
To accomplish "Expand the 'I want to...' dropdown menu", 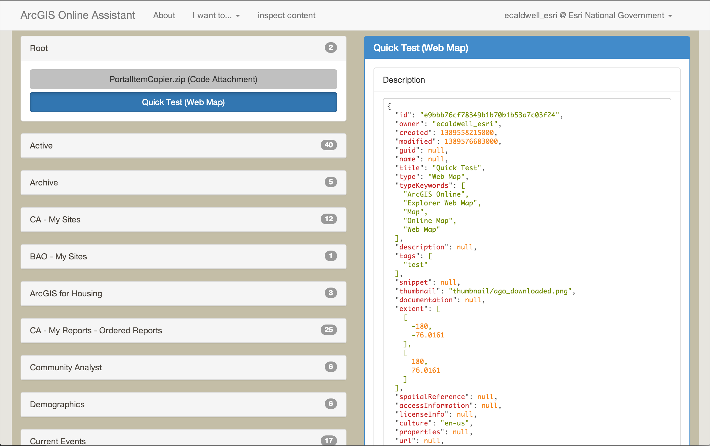I will pos(216,15).
